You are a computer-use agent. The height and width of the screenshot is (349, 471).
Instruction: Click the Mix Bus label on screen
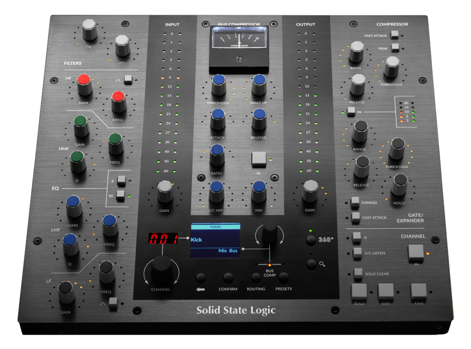[x=228, y=251]
